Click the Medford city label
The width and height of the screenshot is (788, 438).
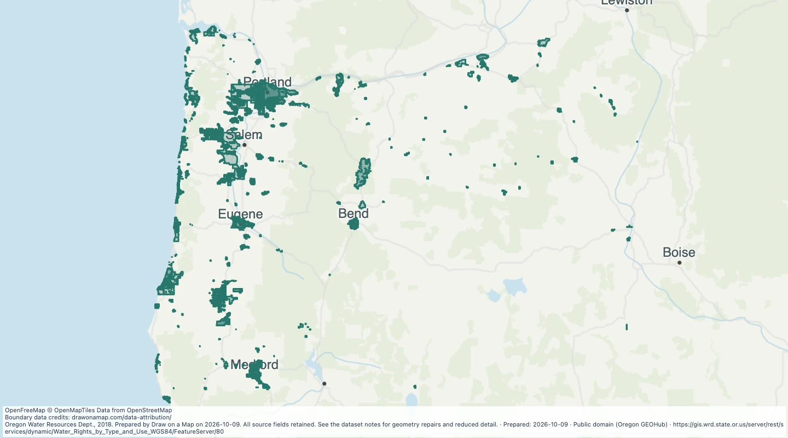pyautogui.click(x=254, y=365)
